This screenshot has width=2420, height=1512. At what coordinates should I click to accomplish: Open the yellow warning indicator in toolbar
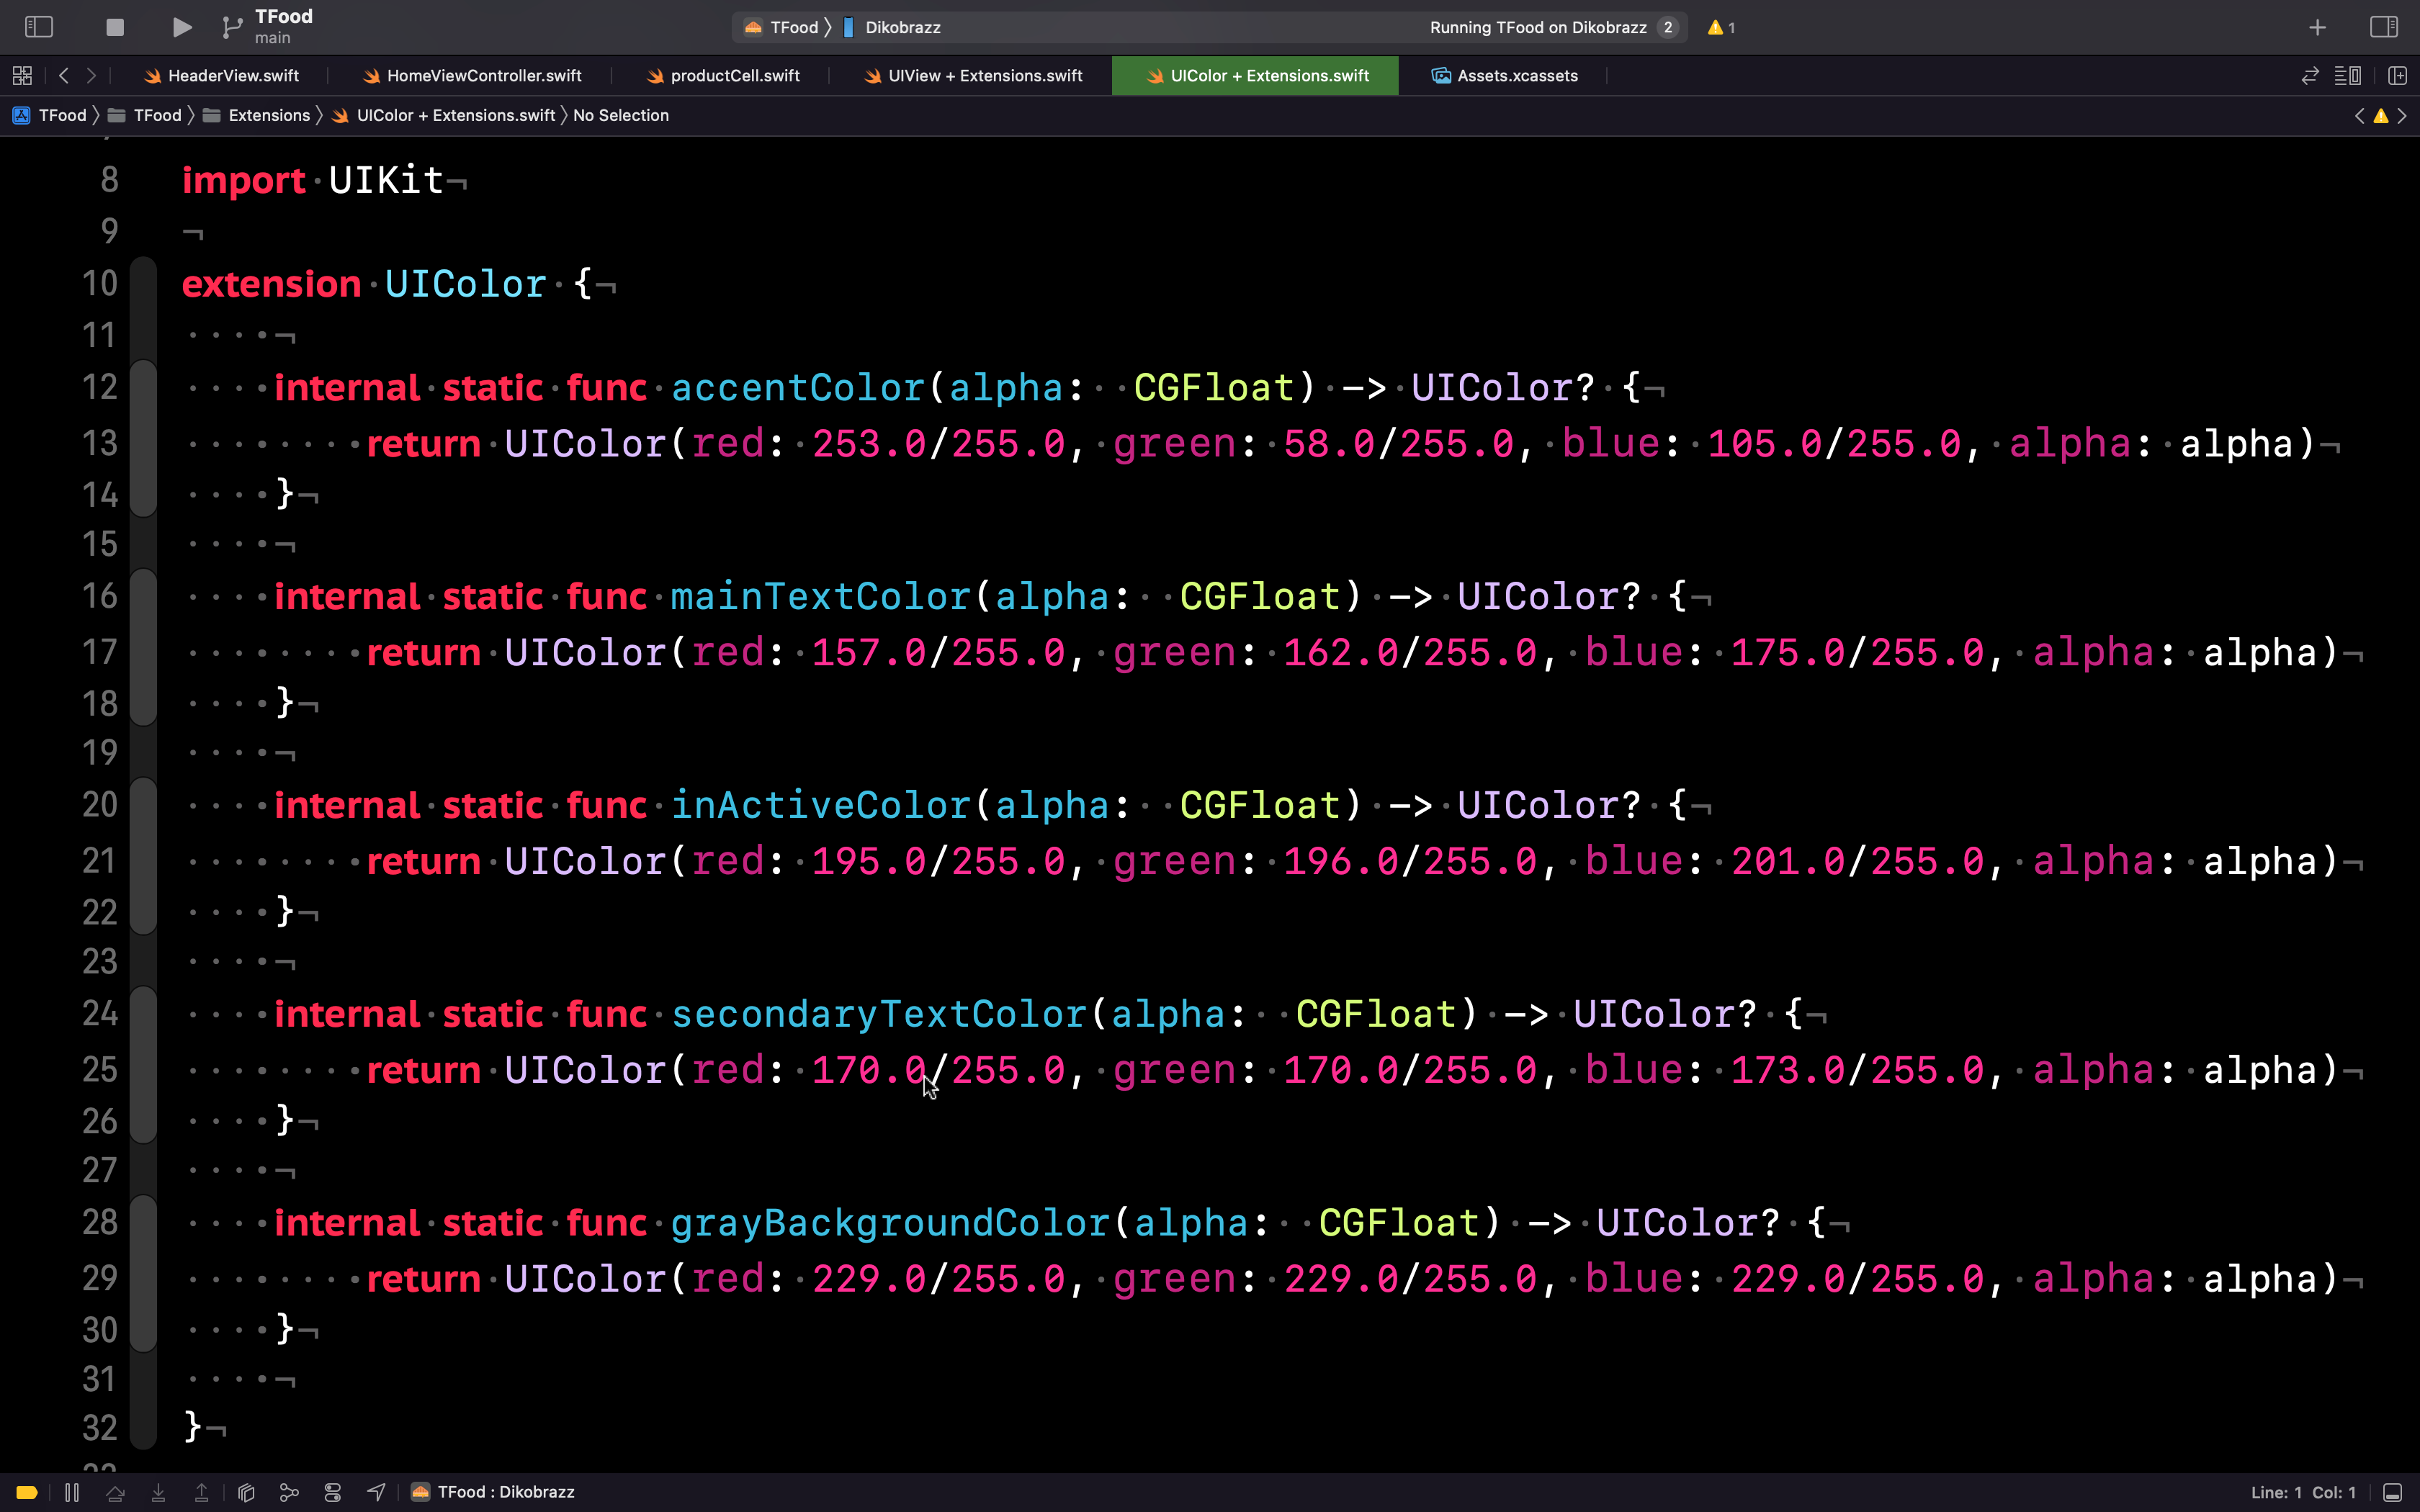tap(1721, 27)
